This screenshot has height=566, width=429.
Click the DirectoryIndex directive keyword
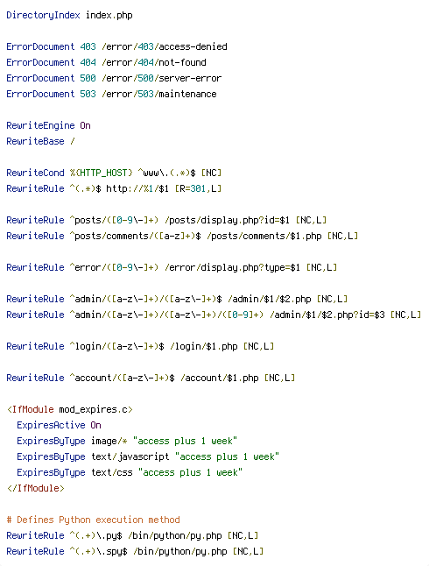(43, 16)
